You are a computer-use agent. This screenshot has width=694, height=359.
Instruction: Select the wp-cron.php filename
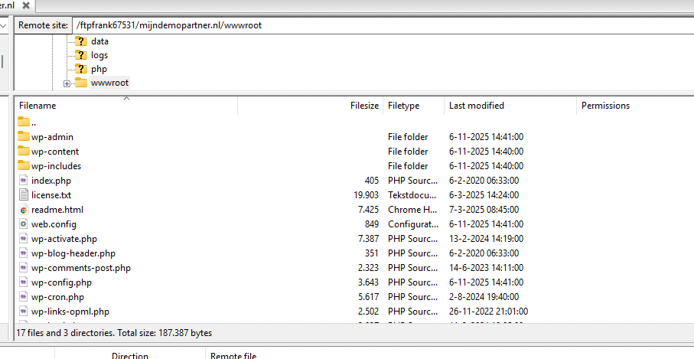[x=57, y=298]
